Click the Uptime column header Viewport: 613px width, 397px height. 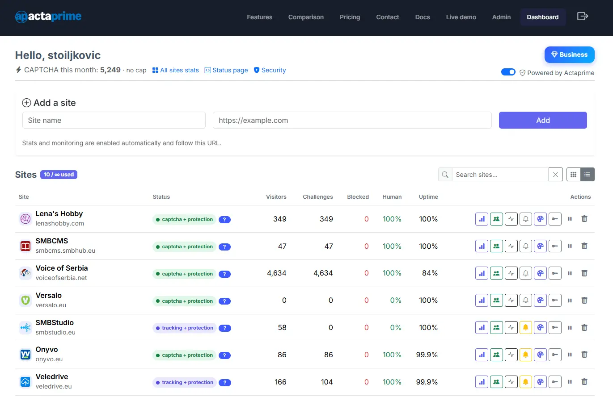coord(428,196)
